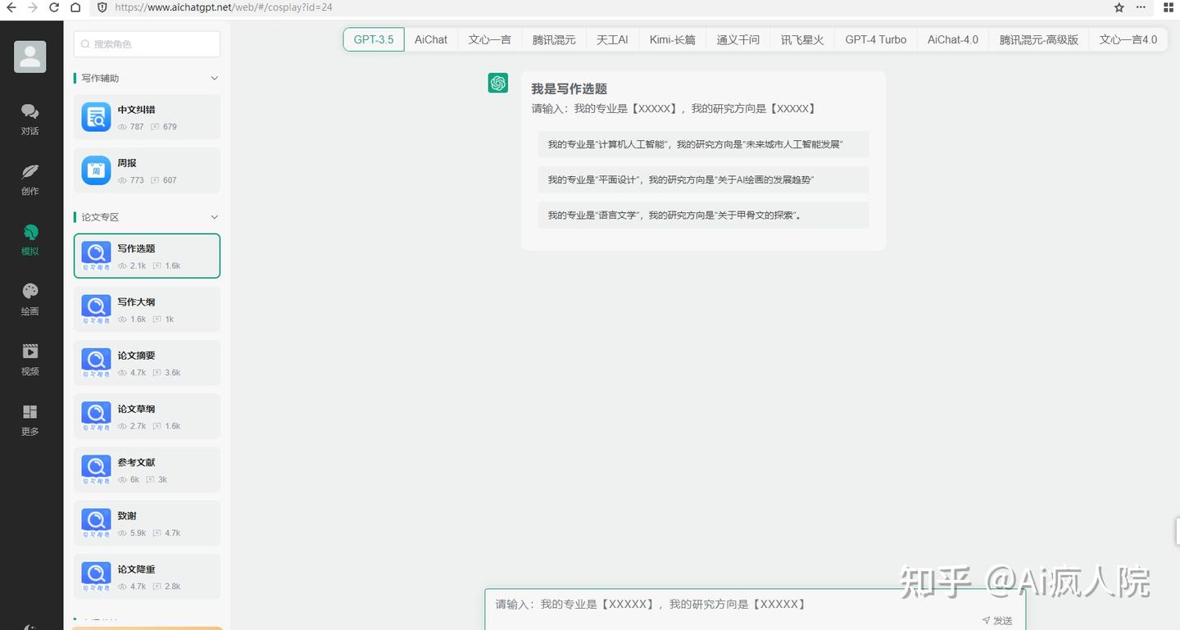Click the 致谢 magnifier icon
Viewport: 1180px width, 630px height.
point(96,523)
